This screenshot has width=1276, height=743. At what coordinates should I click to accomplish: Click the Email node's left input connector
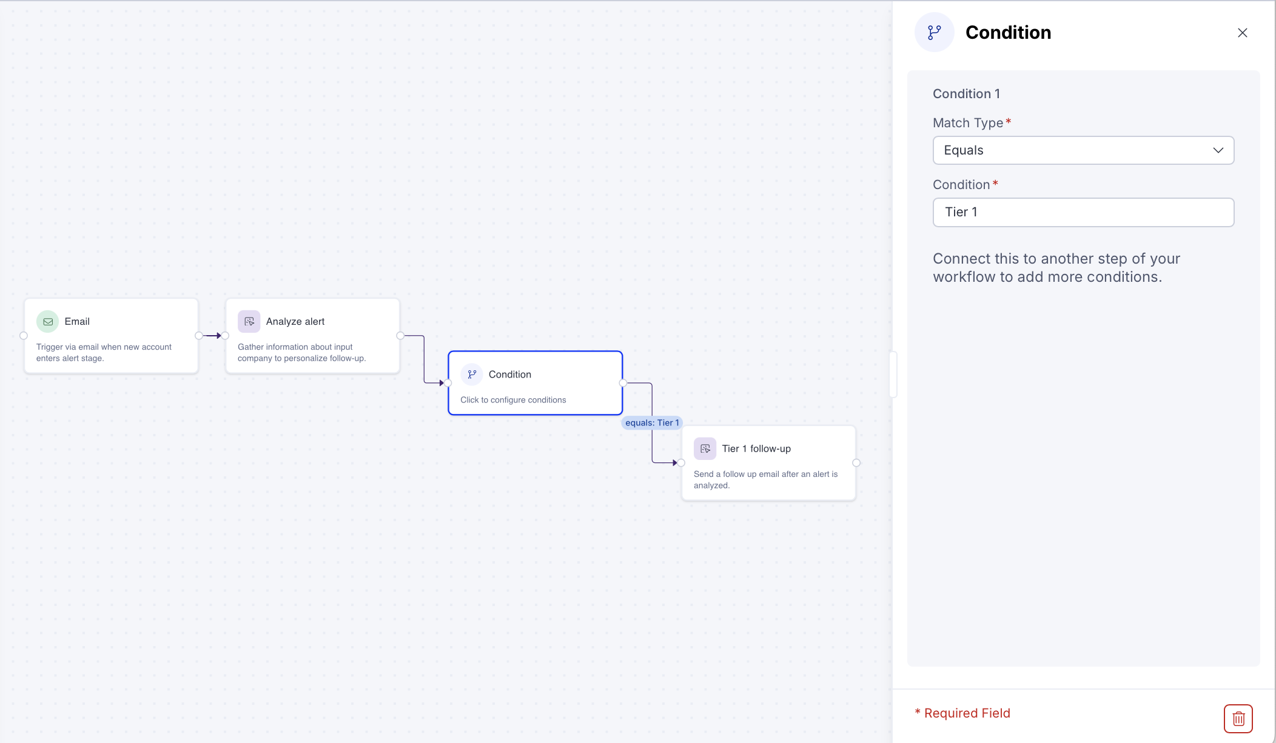pyautogui.click(x=24, y=336)
